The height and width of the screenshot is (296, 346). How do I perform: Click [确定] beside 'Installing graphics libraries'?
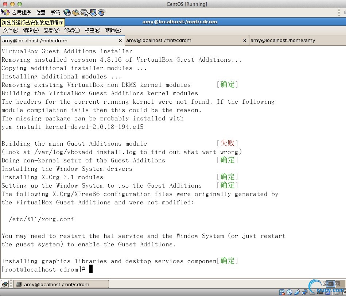tap(227, 261)
